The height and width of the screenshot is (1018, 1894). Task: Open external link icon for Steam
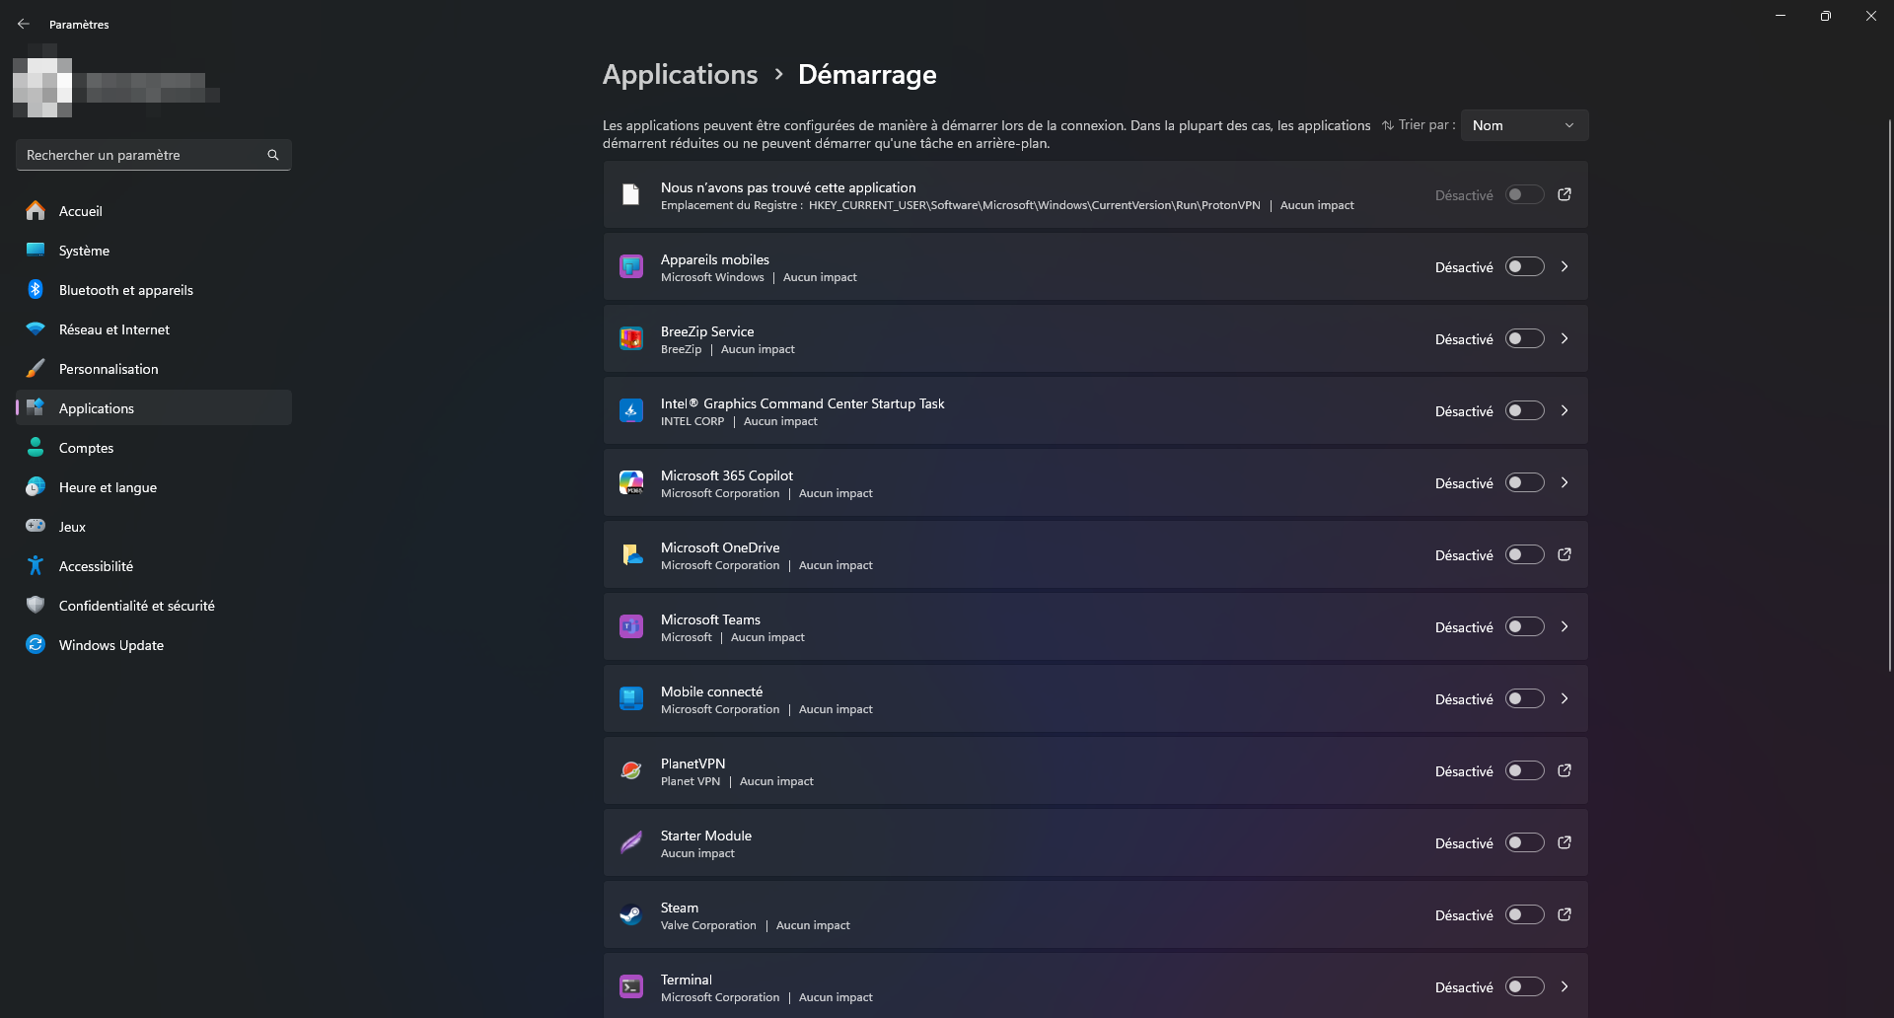[x=1565, y=914]
